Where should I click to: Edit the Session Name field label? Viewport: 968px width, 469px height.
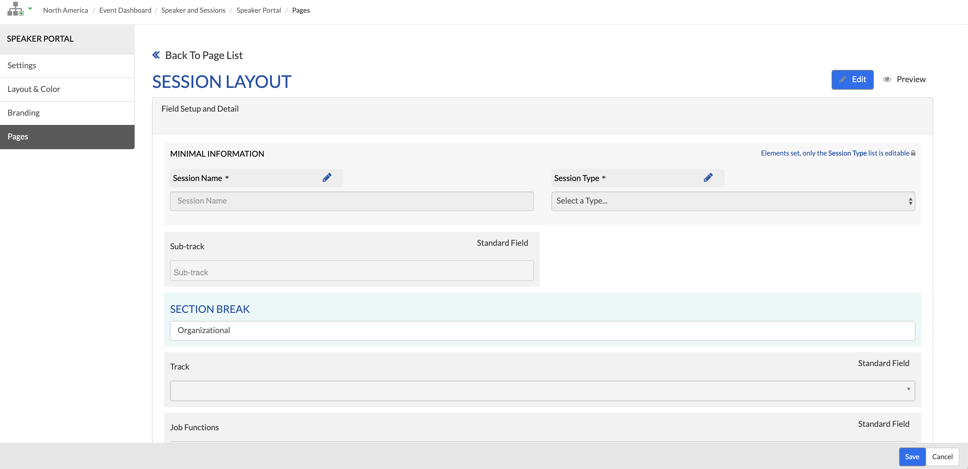click(327, 178)
